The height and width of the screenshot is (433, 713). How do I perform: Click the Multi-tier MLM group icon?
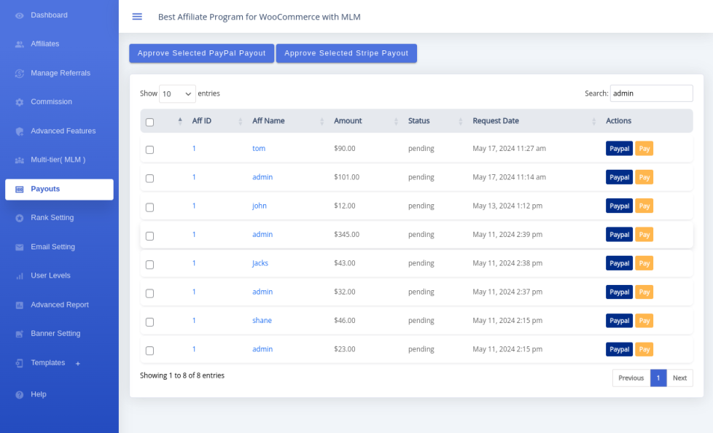click(20, 160)
